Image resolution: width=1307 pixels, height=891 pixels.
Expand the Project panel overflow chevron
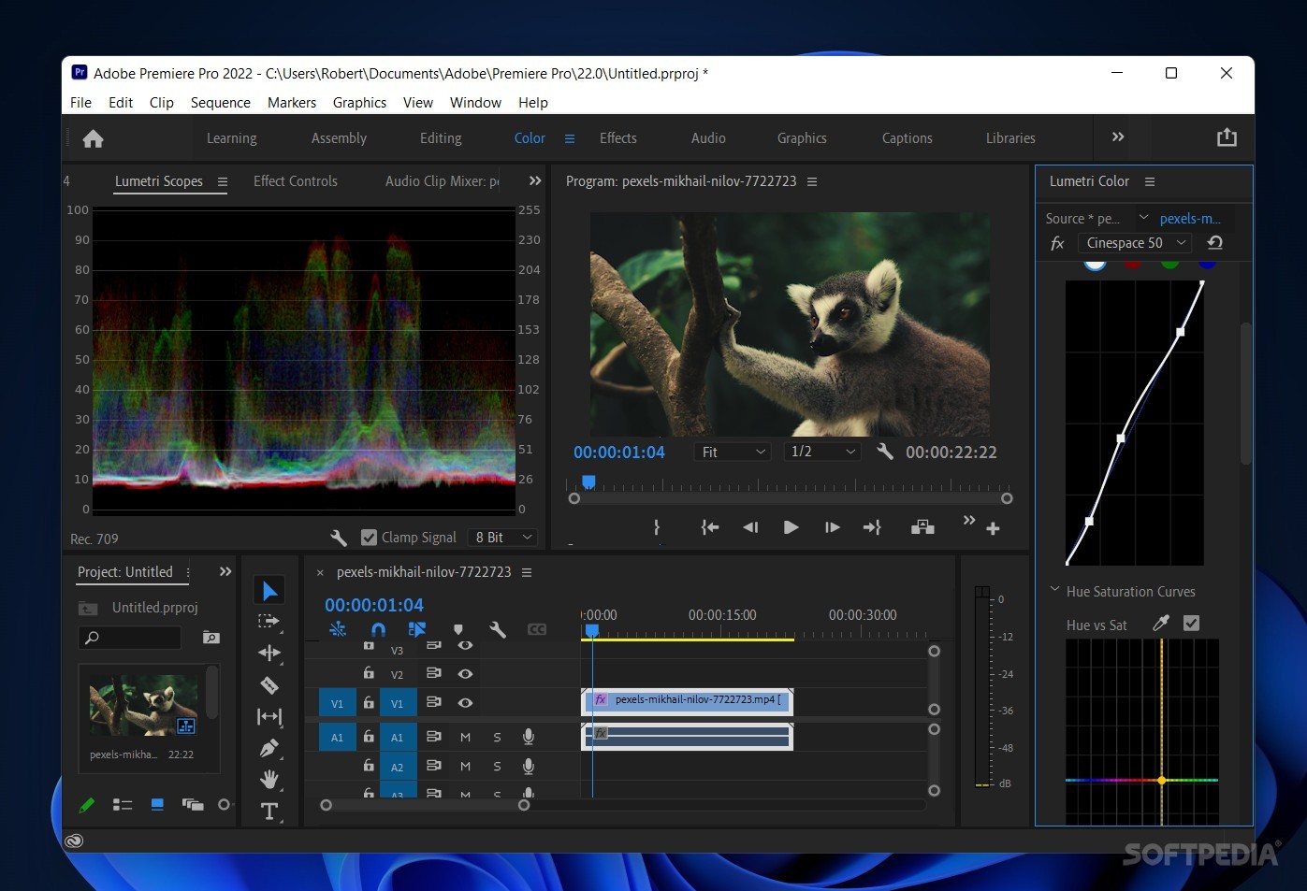225,571
